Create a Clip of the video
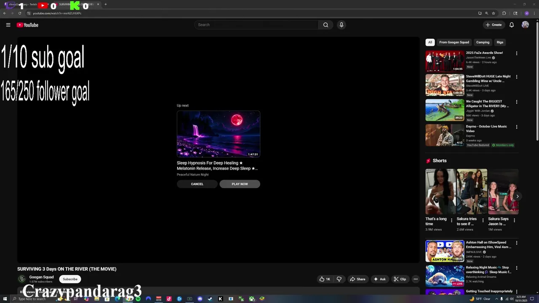Image resolution: width=539 pixels, height=303 pixels. point(400,279)
